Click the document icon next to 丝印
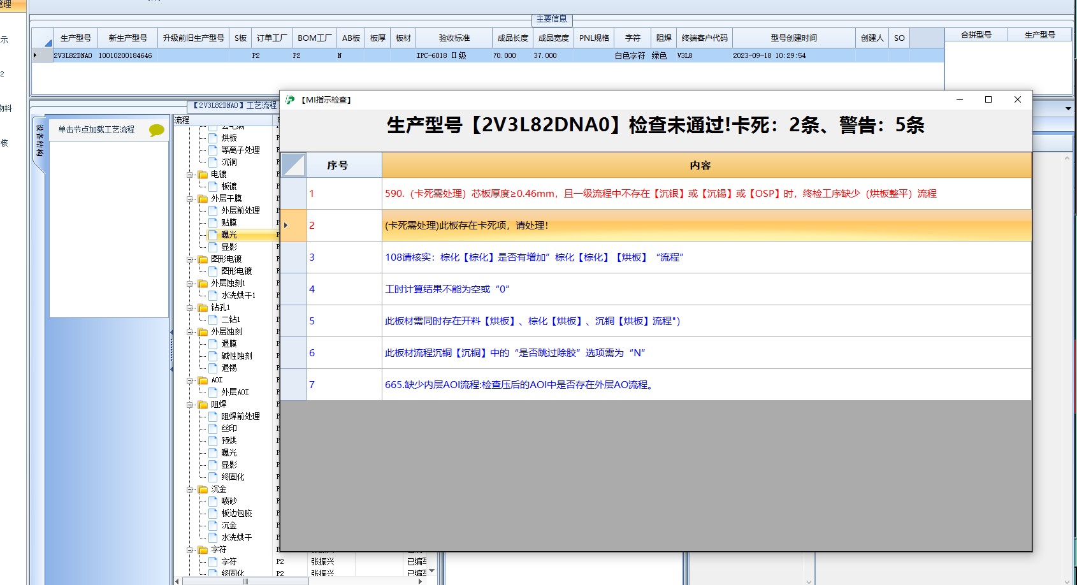 coord(213,428)
